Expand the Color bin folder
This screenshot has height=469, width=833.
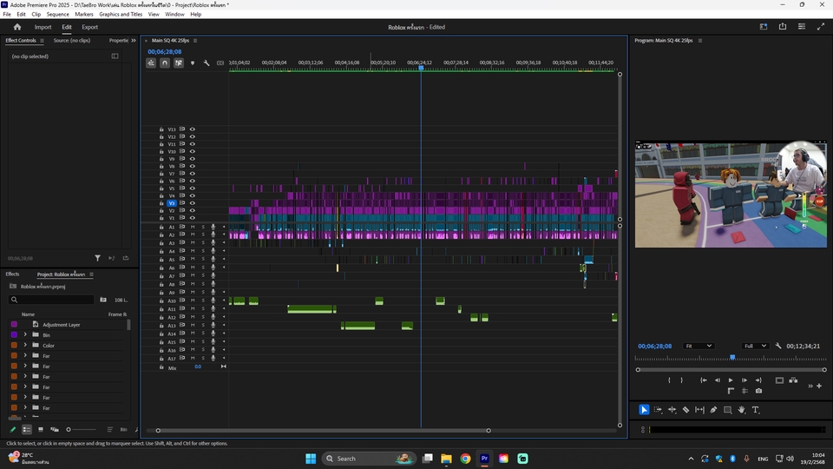click(25, 346)
